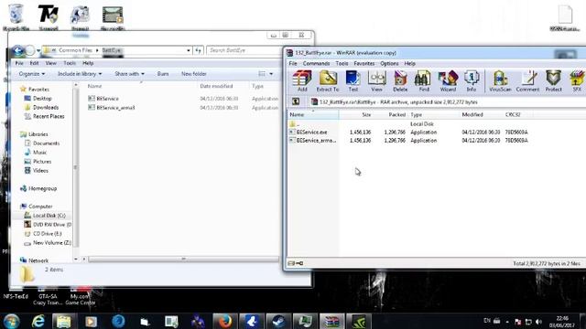Open the Organize dropdown in Explorer
This screenshot has width=586, height=329.
click(32, 74)
